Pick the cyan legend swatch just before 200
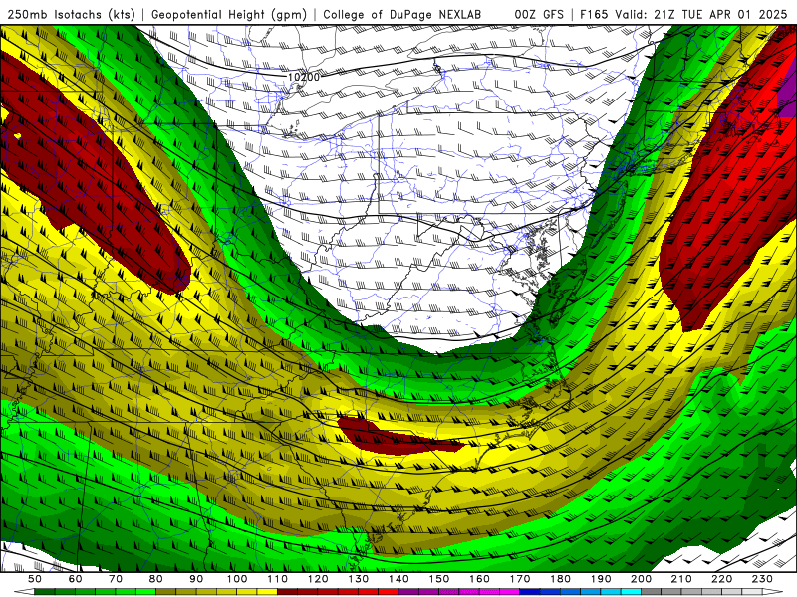Screen dimensions: 797x597 (x=631, y=592)
